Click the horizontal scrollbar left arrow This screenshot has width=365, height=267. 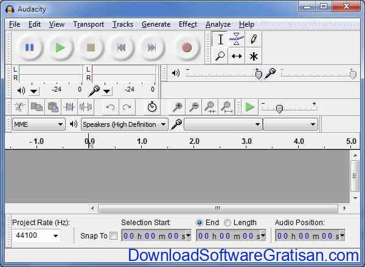click(92, 208)
